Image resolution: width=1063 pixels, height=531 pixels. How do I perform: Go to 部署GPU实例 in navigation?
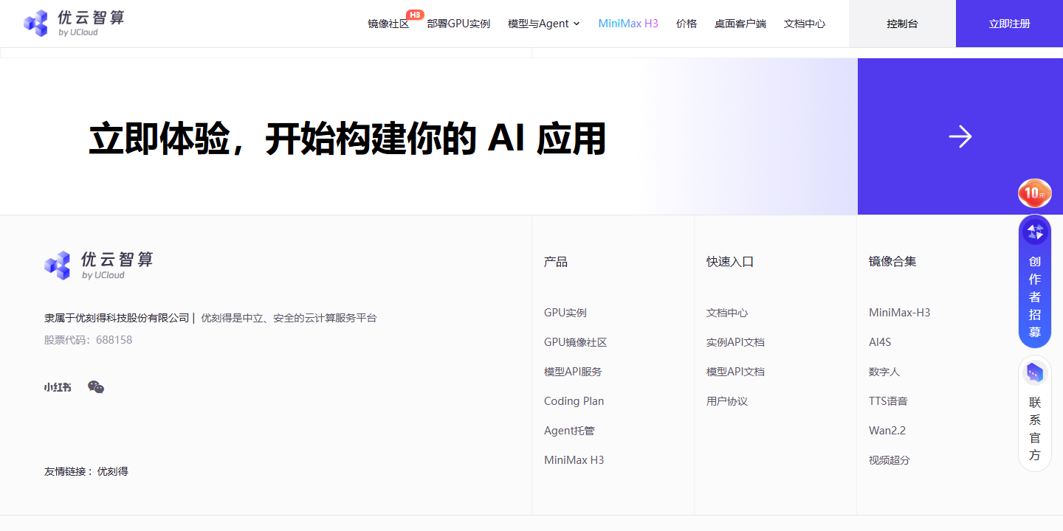click(458, 24)
